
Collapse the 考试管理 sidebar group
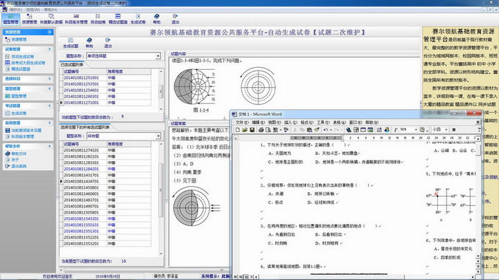coord(50,106)
